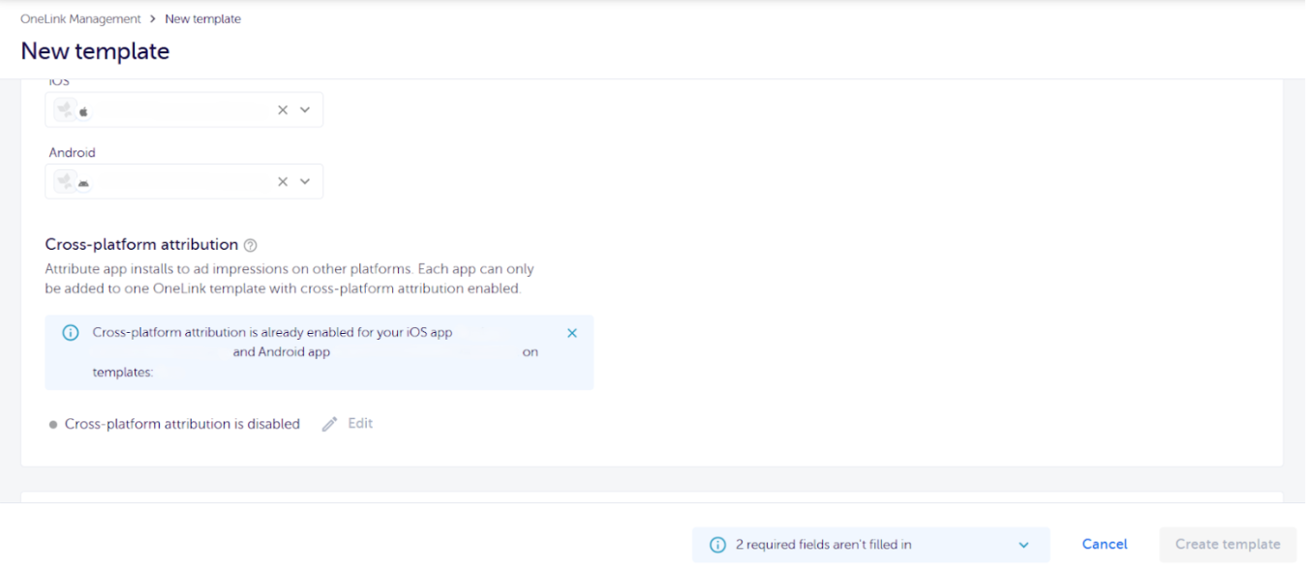Click the Cancel link
This screenshot has width=1306, height=573.
click(x=1104, y=544)
